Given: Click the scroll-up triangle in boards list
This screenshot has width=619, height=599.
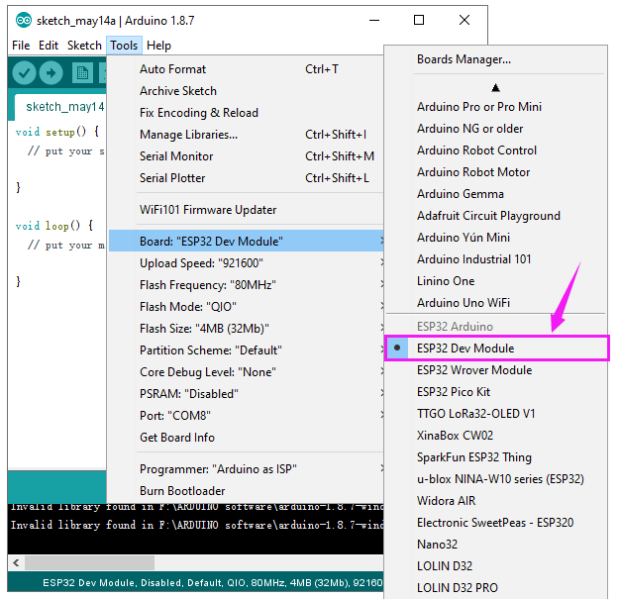Looking at the screenshot, I should tap(496, 87).
